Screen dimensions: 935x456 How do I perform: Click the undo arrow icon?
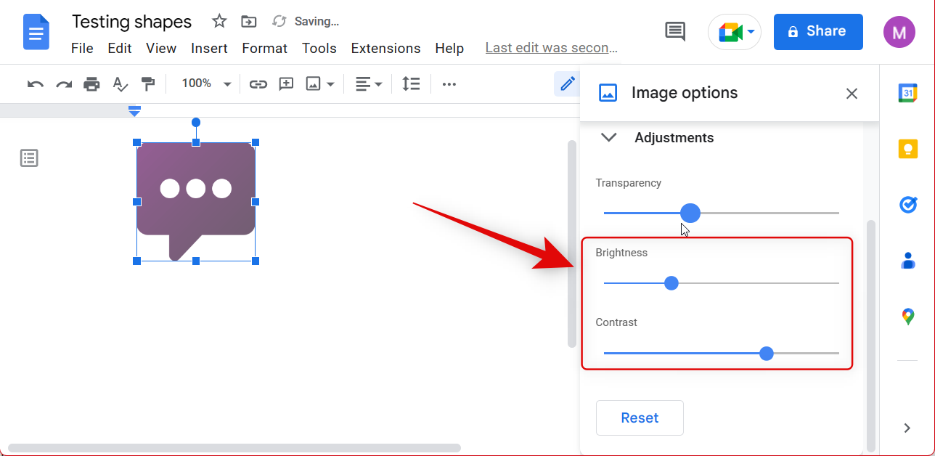[35, 84]
